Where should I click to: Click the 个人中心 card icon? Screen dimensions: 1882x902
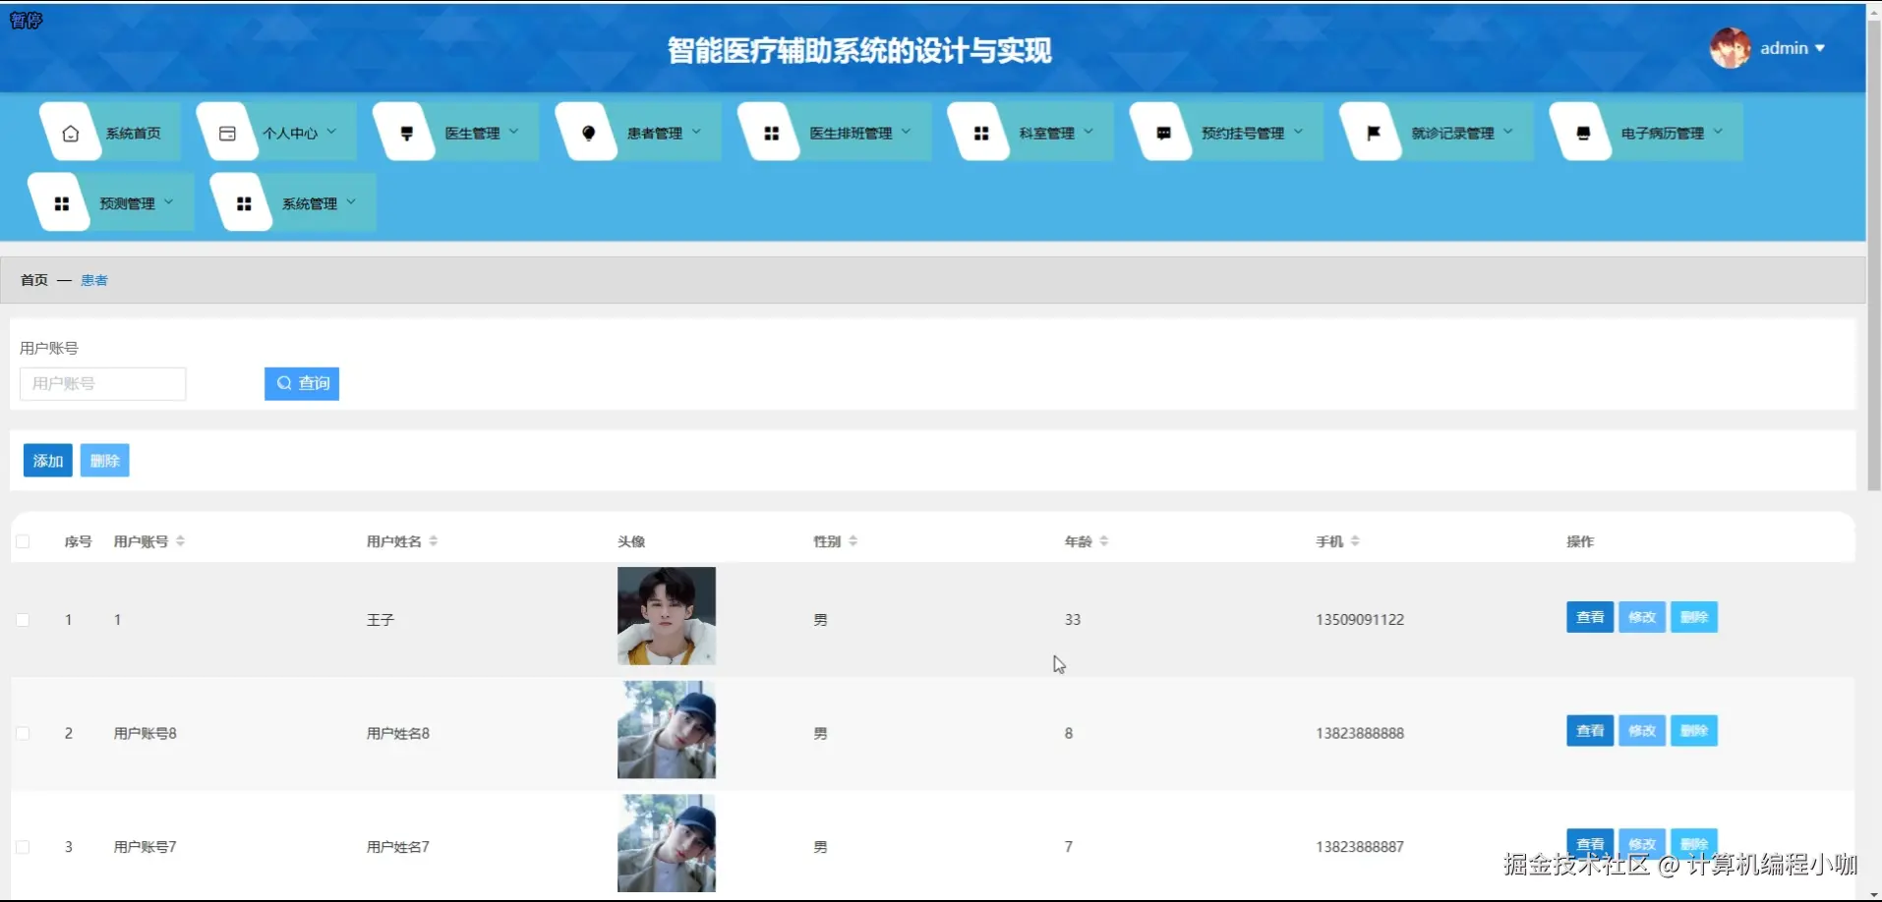227,131
